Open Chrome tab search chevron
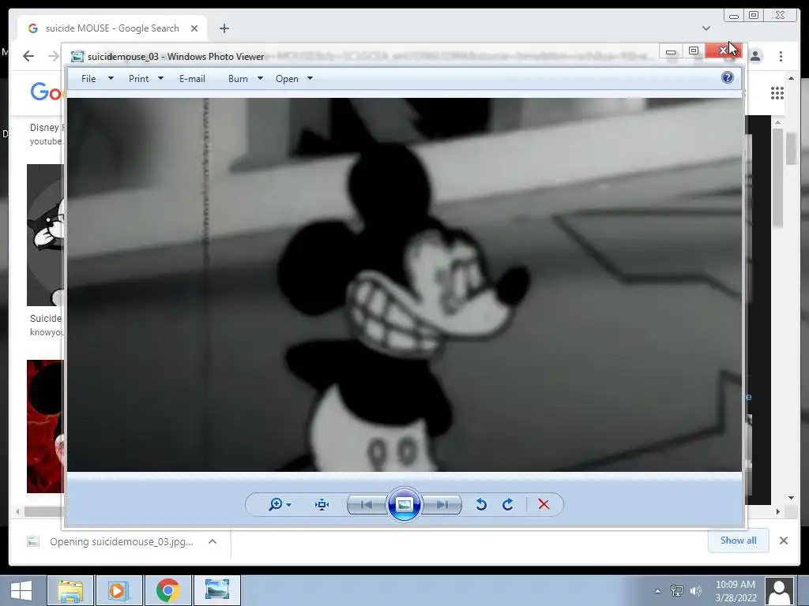Screen dimensions: 809x606 click(706, 28)
